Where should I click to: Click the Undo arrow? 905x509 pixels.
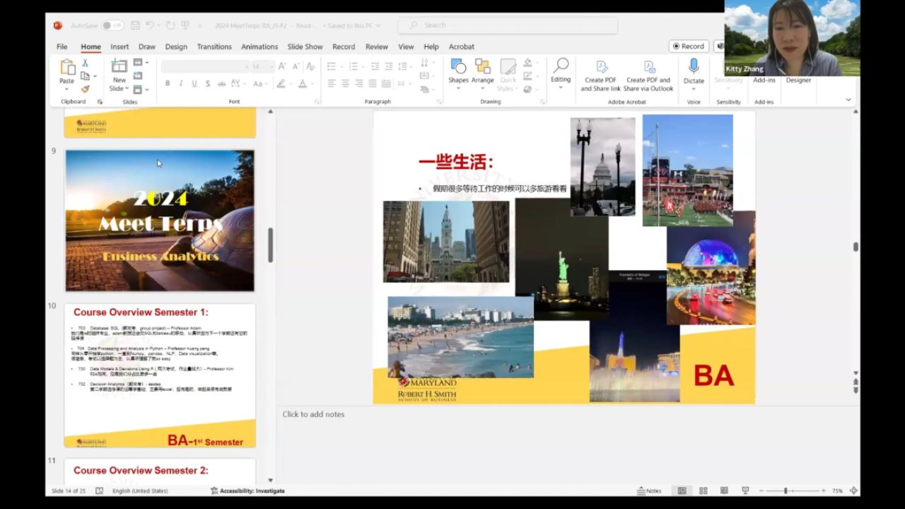click(150, 25)
